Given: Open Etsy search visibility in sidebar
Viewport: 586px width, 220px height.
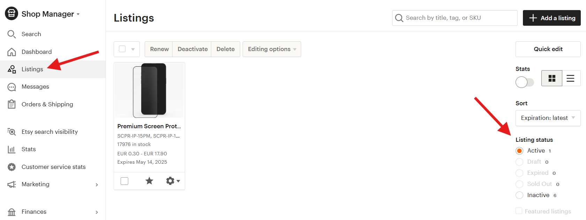Looking at the screenshot, I should click(x=50, y=132).
